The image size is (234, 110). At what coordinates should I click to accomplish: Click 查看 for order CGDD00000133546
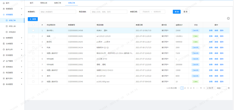tap(211, 82)
